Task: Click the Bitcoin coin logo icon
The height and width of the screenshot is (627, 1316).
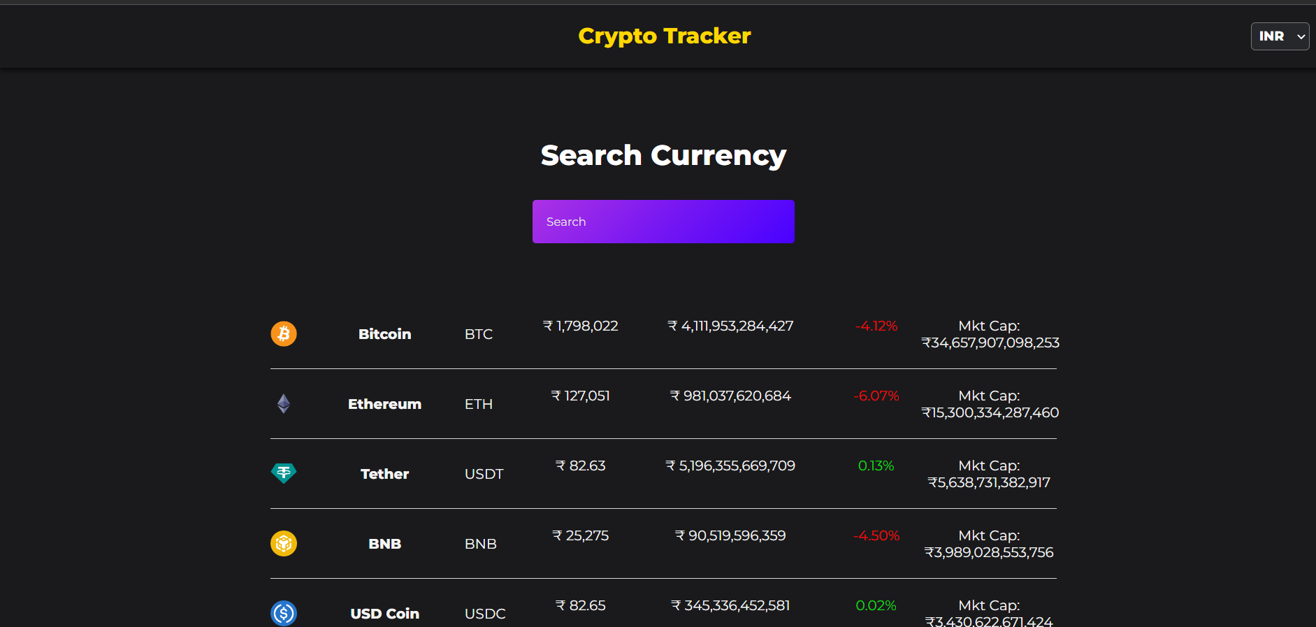Action: (284, 333)
